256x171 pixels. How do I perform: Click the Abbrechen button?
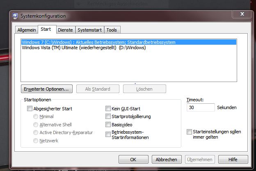[167, 159]
